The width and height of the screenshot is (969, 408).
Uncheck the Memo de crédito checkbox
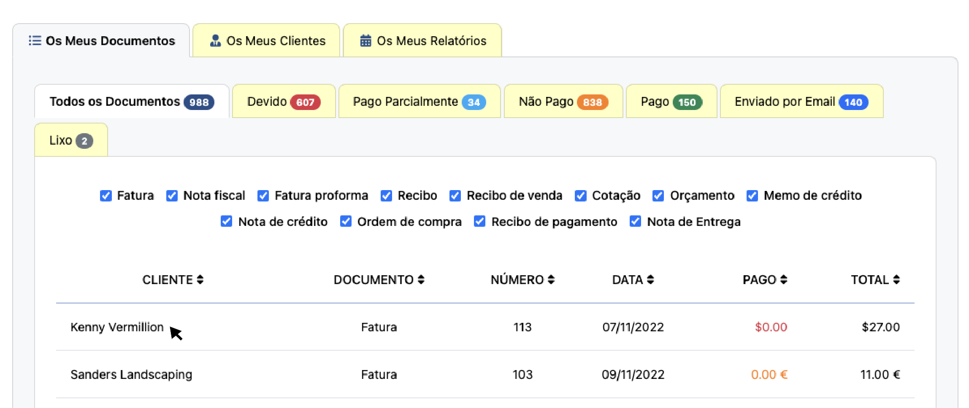pyautogui.click(x=752, y=196)
